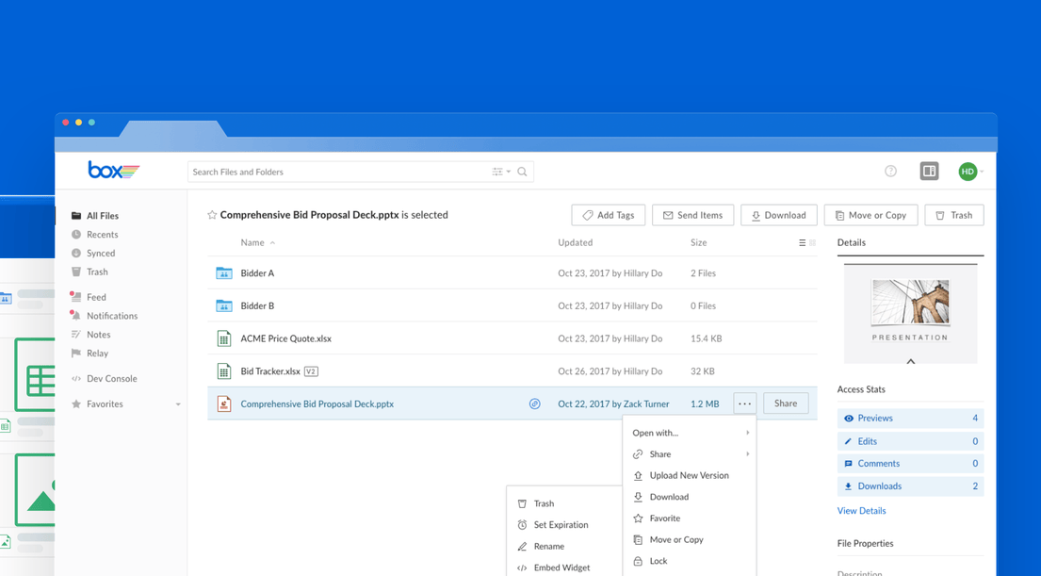Click the more options ellipsis button

click(745, 403)
